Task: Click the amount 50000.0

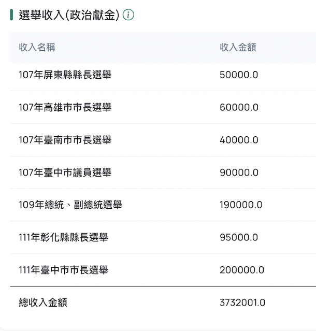Action: pos(239,75)
